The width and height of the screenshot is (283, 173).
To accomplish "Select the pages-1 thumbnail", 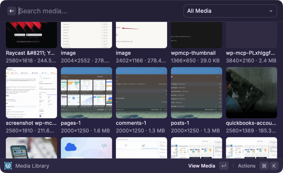I will (x=86, y=92).
